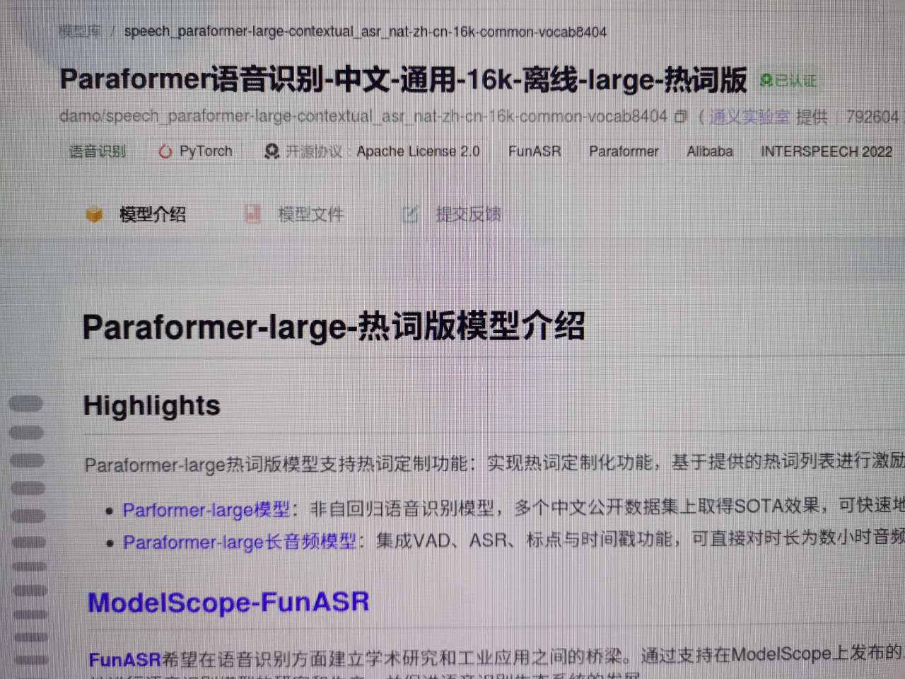Click the 已认证 verified badge
Viewport: 905px width, 679px height.
788,81
